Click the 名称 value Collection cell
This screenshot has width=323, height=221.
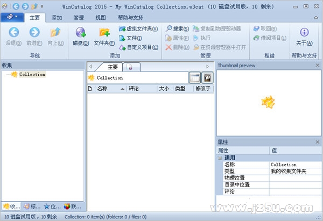pos(296,165)
